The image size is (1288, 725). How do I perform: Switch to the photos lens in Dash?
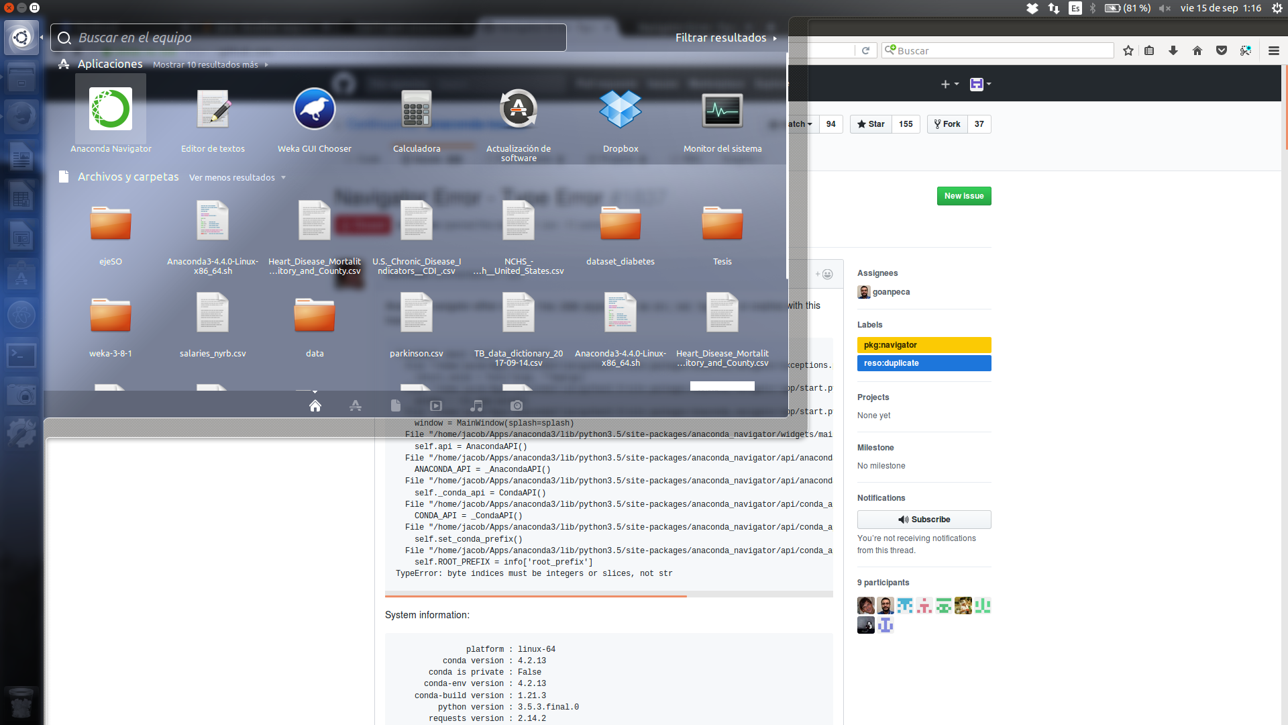pos(517,405)
